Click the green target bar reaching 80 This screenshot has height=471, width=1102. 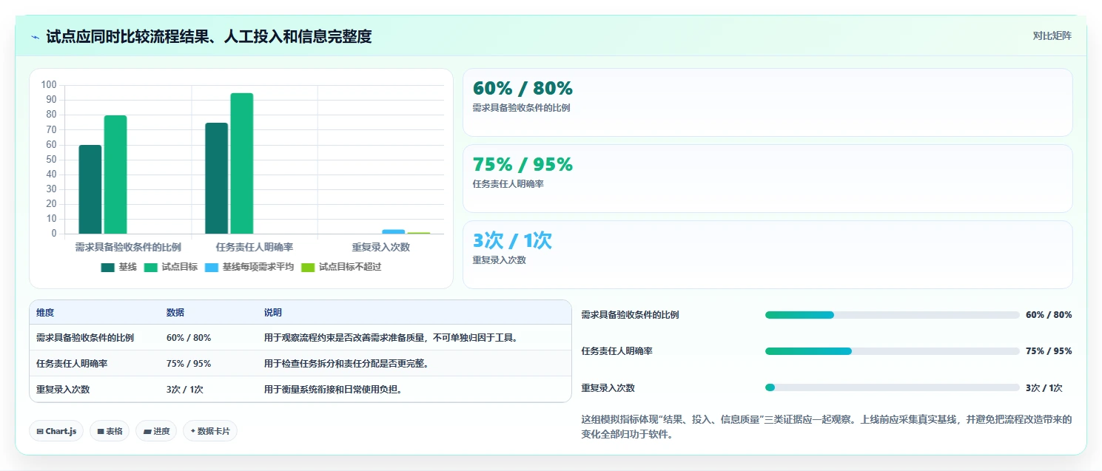click(x=115, y=174)
